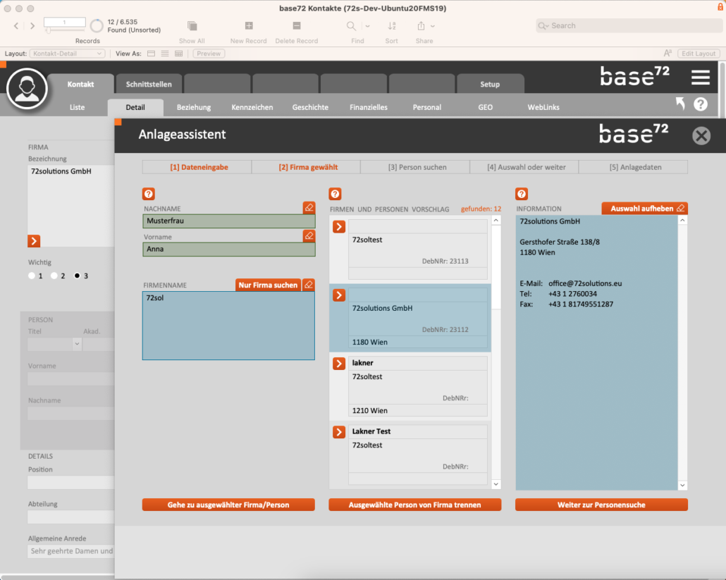The width and height of the screenshot is (726, 580).
Task: Switch to the Kennzeichen sub-tab
Action: pos(252,107)
